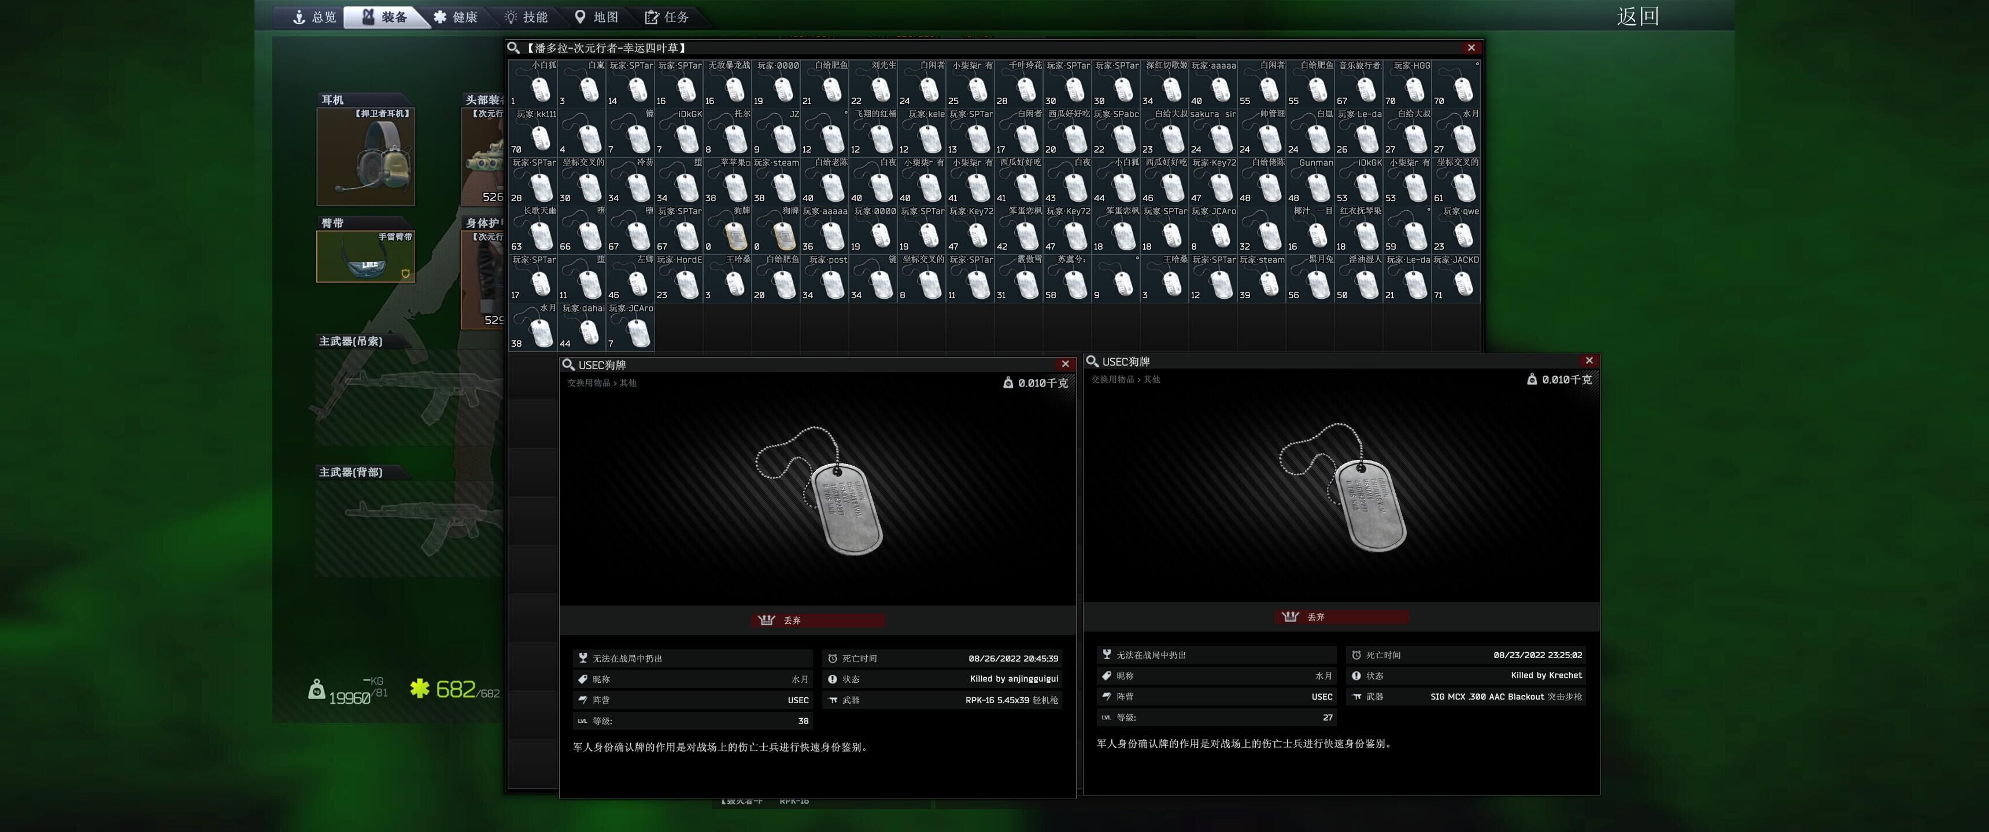Select the 玩家·kk111 level 70 dog tag
Image resolution: width=1989 pixels, height=832 pixels.
pos(533,133)
